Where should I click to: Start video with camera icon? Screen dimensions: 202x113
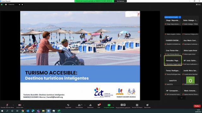(x=20, y=106)
